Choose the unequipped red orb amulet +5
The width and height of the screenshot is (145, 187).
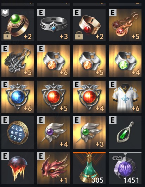coord(53,97)
